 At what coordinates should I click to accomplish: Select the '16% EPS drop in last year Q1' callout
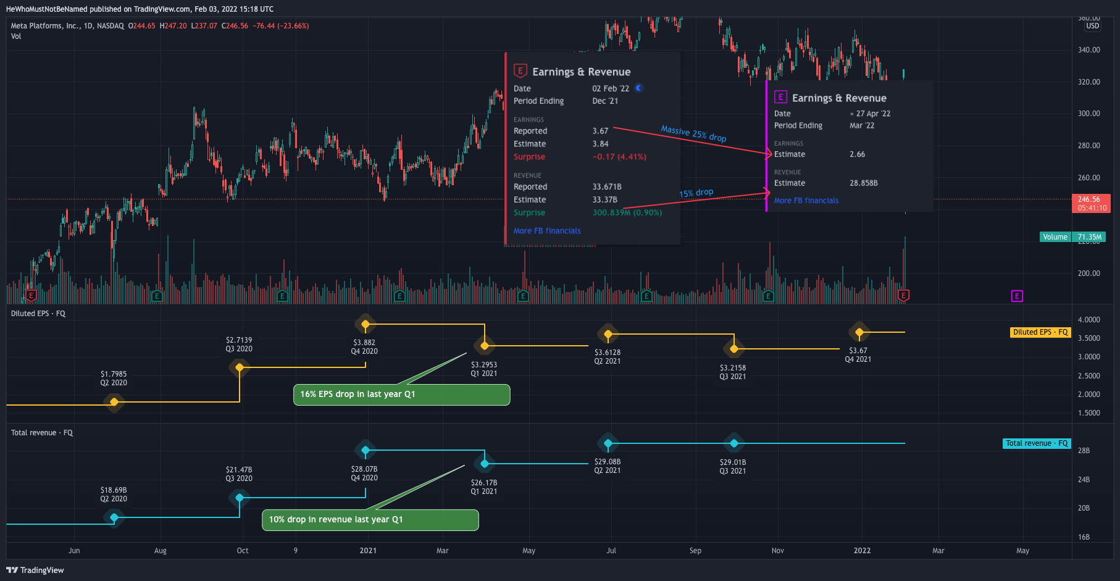(x=401, y=395)
